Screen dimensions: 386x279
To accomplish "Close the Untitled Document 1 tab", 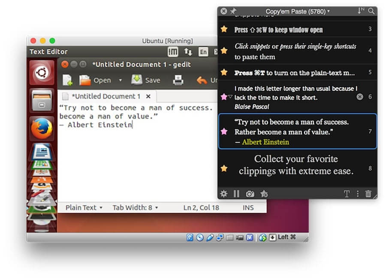I will 148,96.
